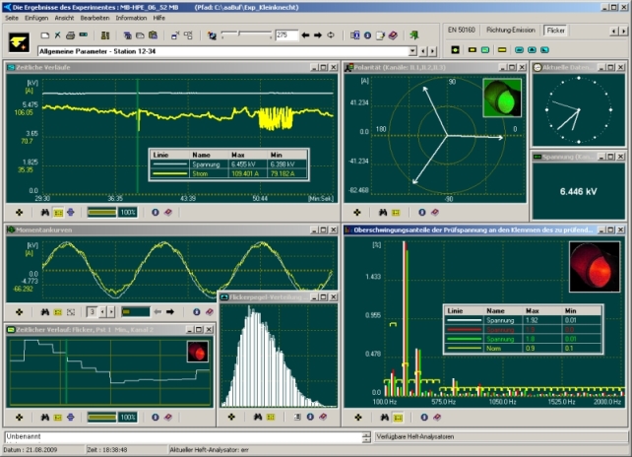Click stepper arrow beside value 3 in Momentankurven
632x457 pixels.
100,311
